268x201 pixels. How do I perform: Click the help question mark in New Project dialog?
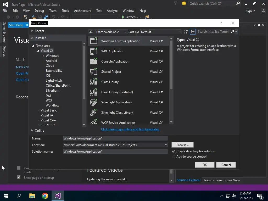coord(221,23)
